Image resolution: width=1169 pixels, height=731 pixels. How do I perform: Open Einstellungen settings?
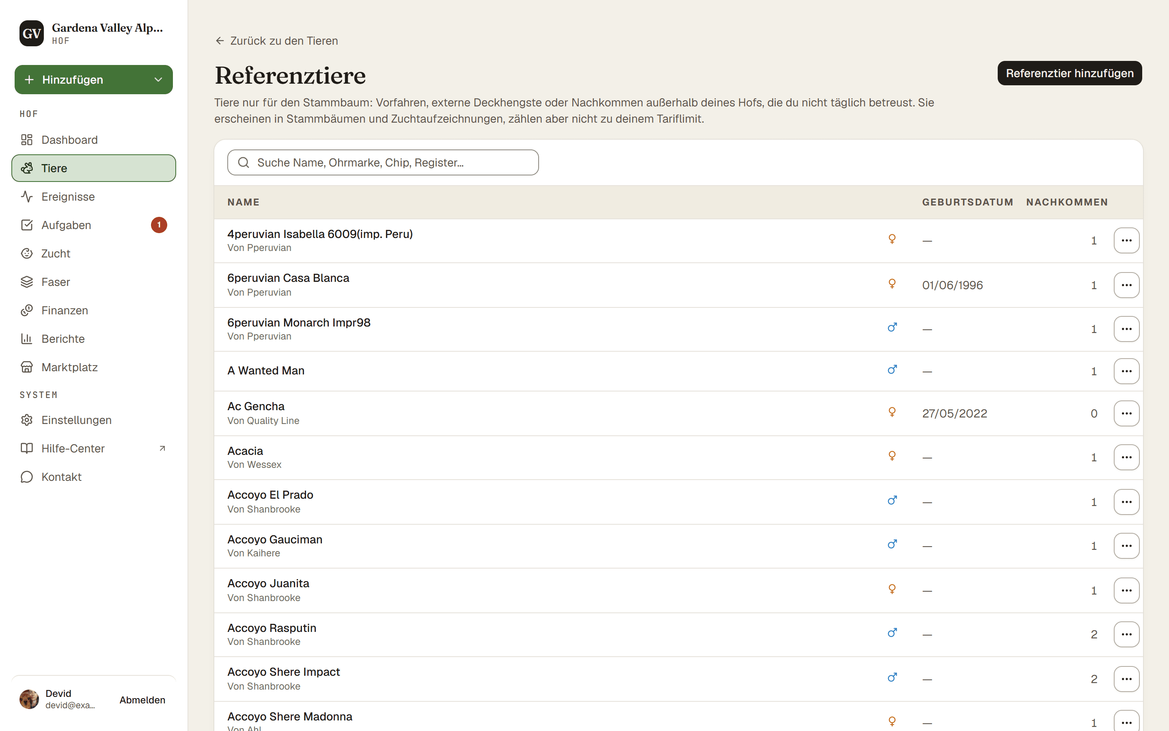(93, 420)
